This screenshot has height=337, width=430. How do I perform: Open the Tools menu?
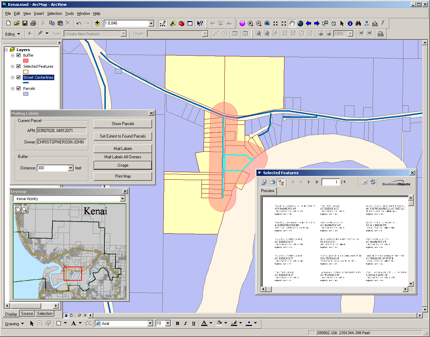pyautogui.click(x=69, y=13)
